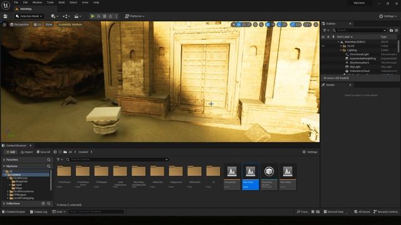Toggle rotation angle snapping in the viewport
The image size is (401, 225).
tap(279, 24)
